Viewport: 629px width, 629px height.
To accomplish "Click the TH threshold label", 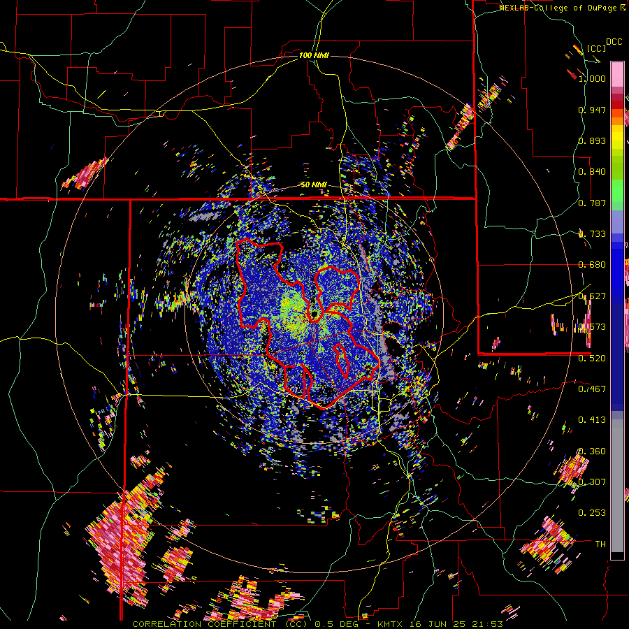I will pyautogui.click(x=600, y=544).
